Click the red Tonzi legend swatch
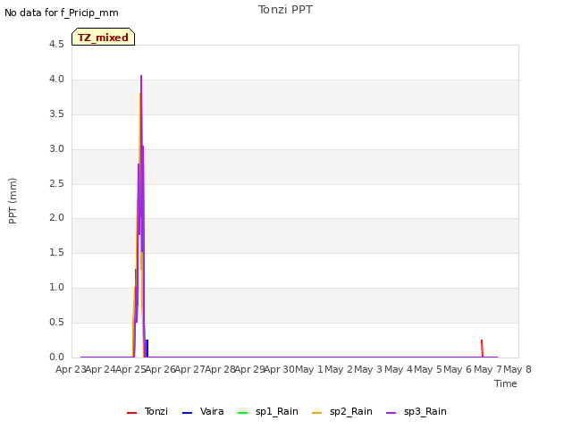The height and width of the screenshot is (429, 572). 131,413
